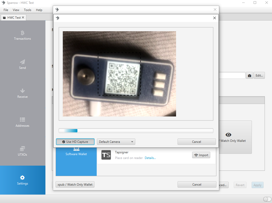Close the rear import dialog
The height and width of the screenshot is (203, 272).
(215, 9)
